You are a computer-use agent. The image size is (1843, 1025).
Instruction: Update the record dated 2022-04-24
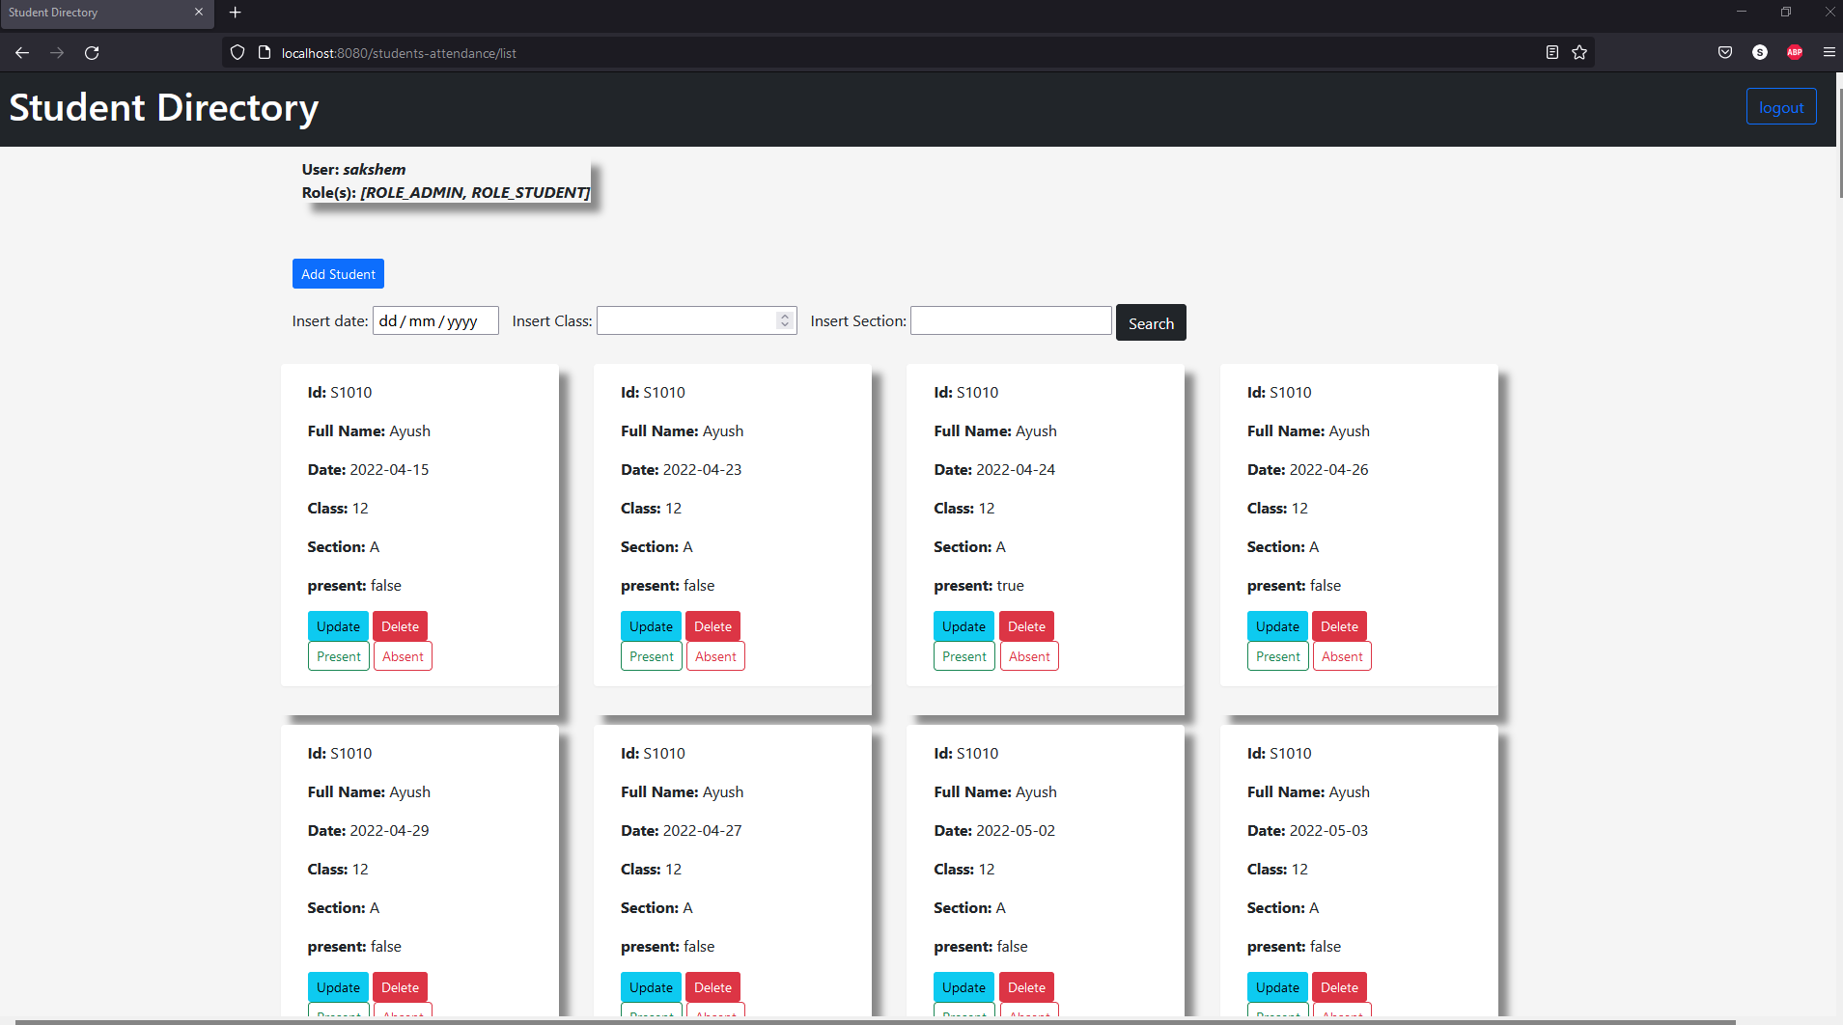[x=963, y=625]
